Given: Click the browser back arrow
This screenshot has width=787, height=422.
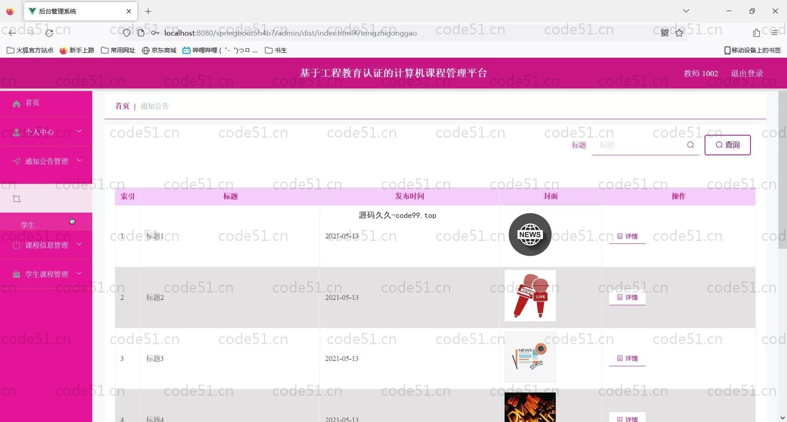Looking at the screenshot, I should 12,33.
